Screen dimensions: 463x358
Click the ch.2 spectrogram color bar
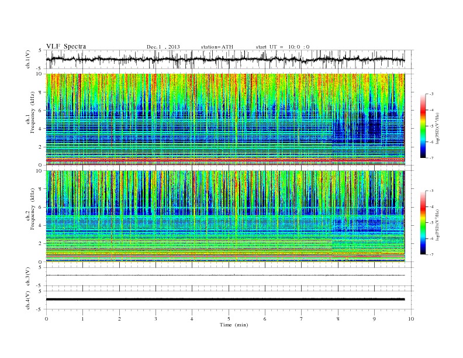[x=423, y=222]
